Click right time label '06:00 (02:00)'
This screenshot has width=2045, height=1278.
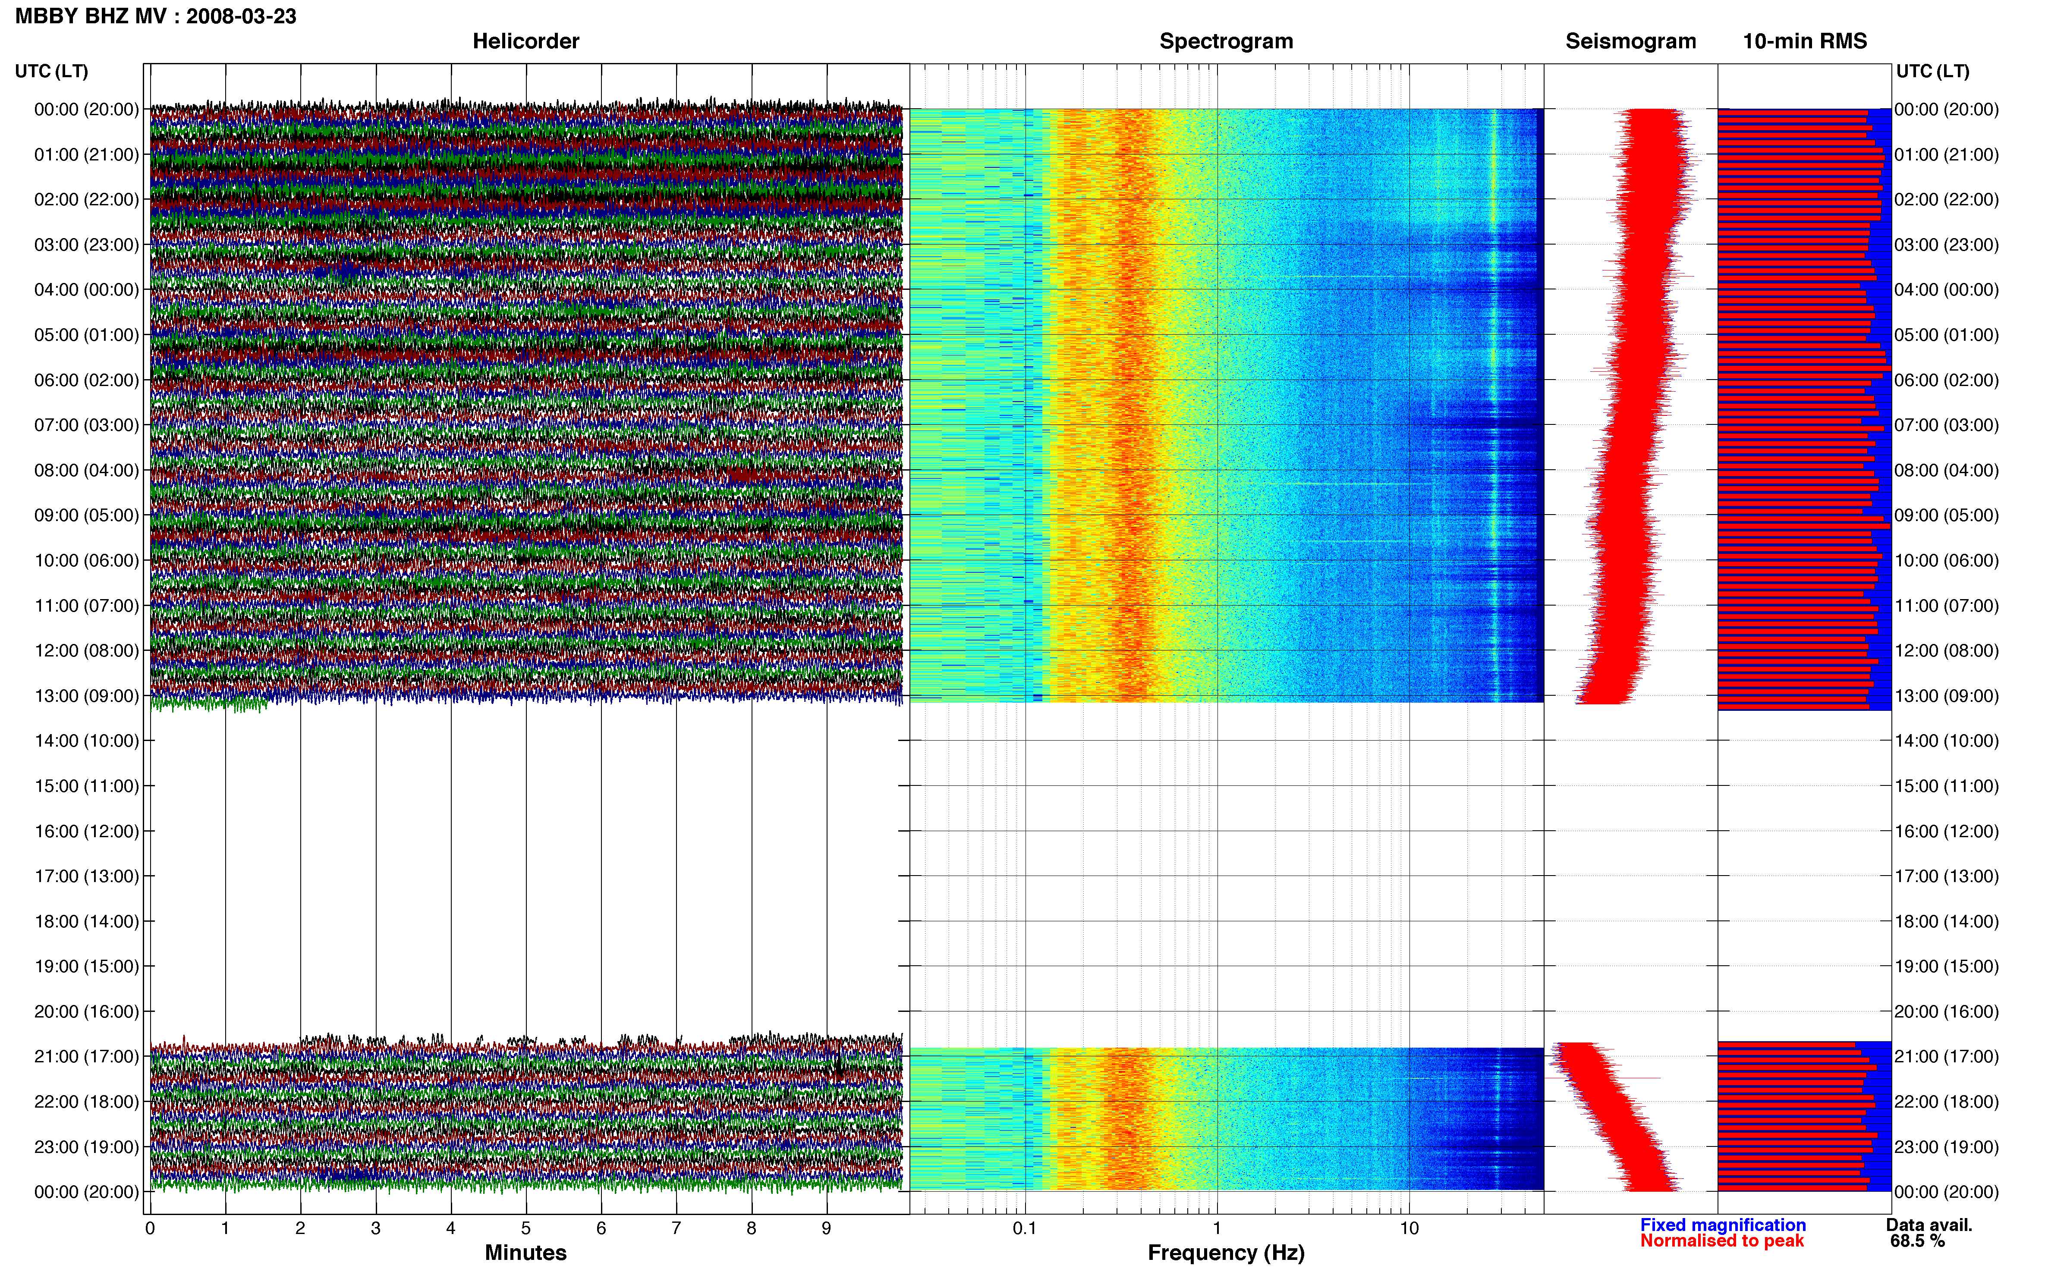point(1947,380)
